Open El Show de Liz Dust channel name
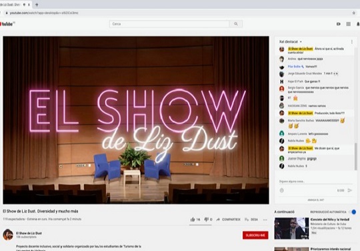360x251 pixels. tap(29, 233)
